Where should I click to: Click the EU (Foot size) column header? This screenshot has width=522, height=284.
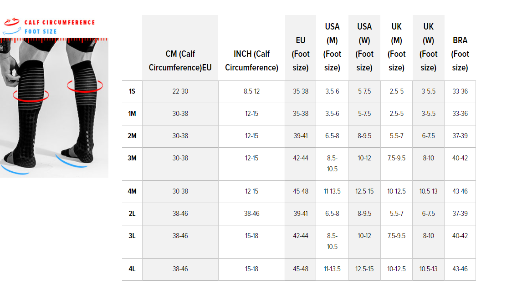click(301, 54)
